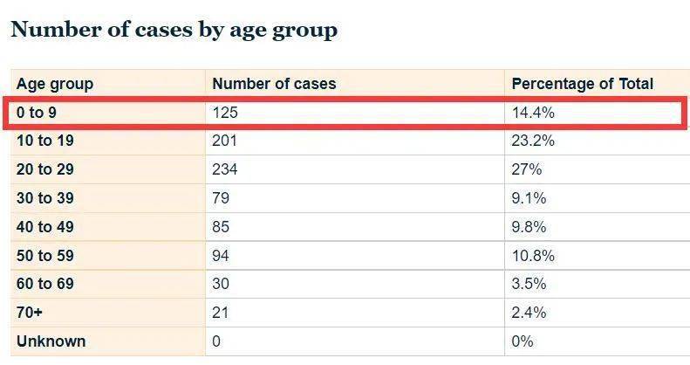
Task: Click the "Unknown" row label
Action: [x=51, y=341]
